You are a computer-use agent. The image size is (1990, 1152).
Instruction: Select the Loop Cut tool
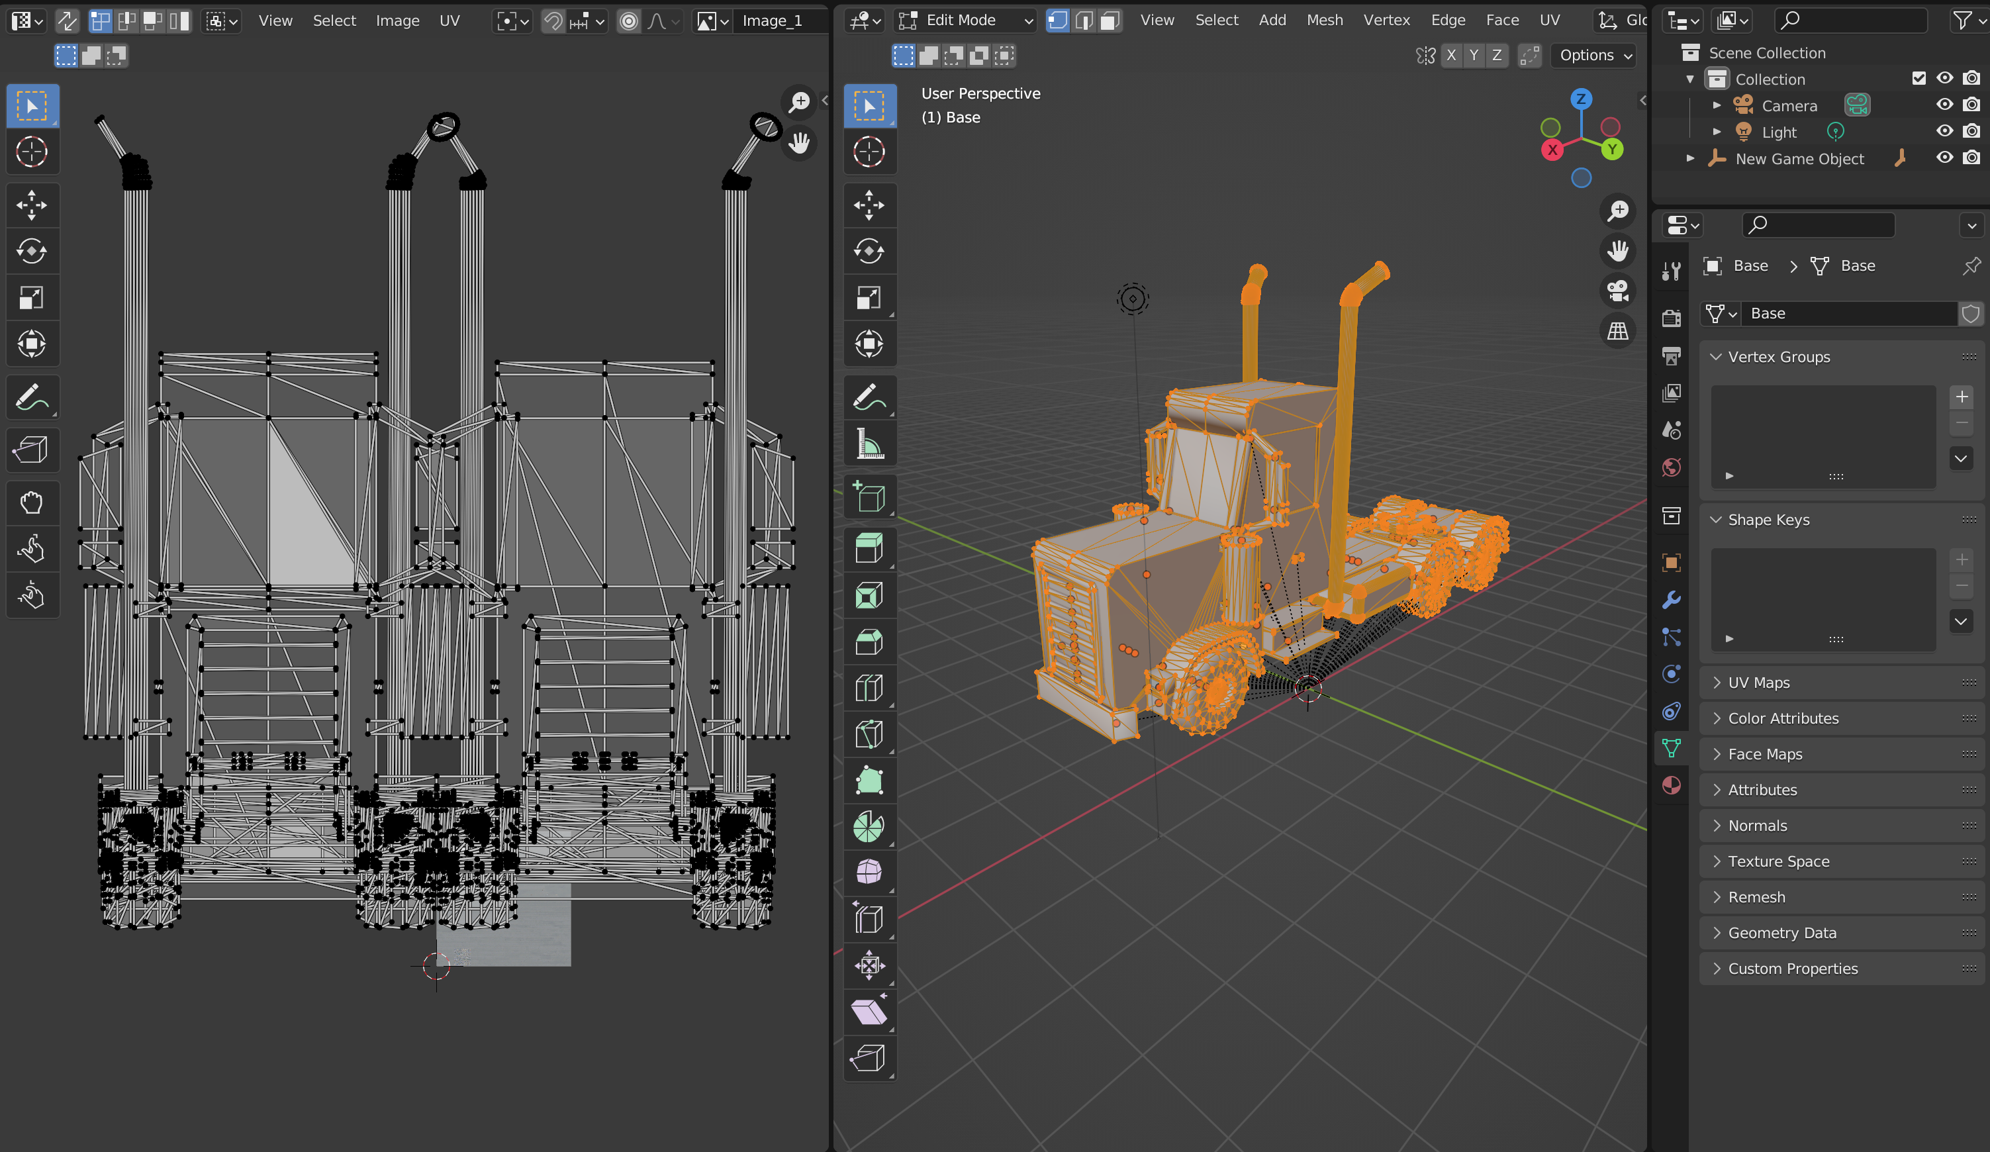click(x=869, y=688)
